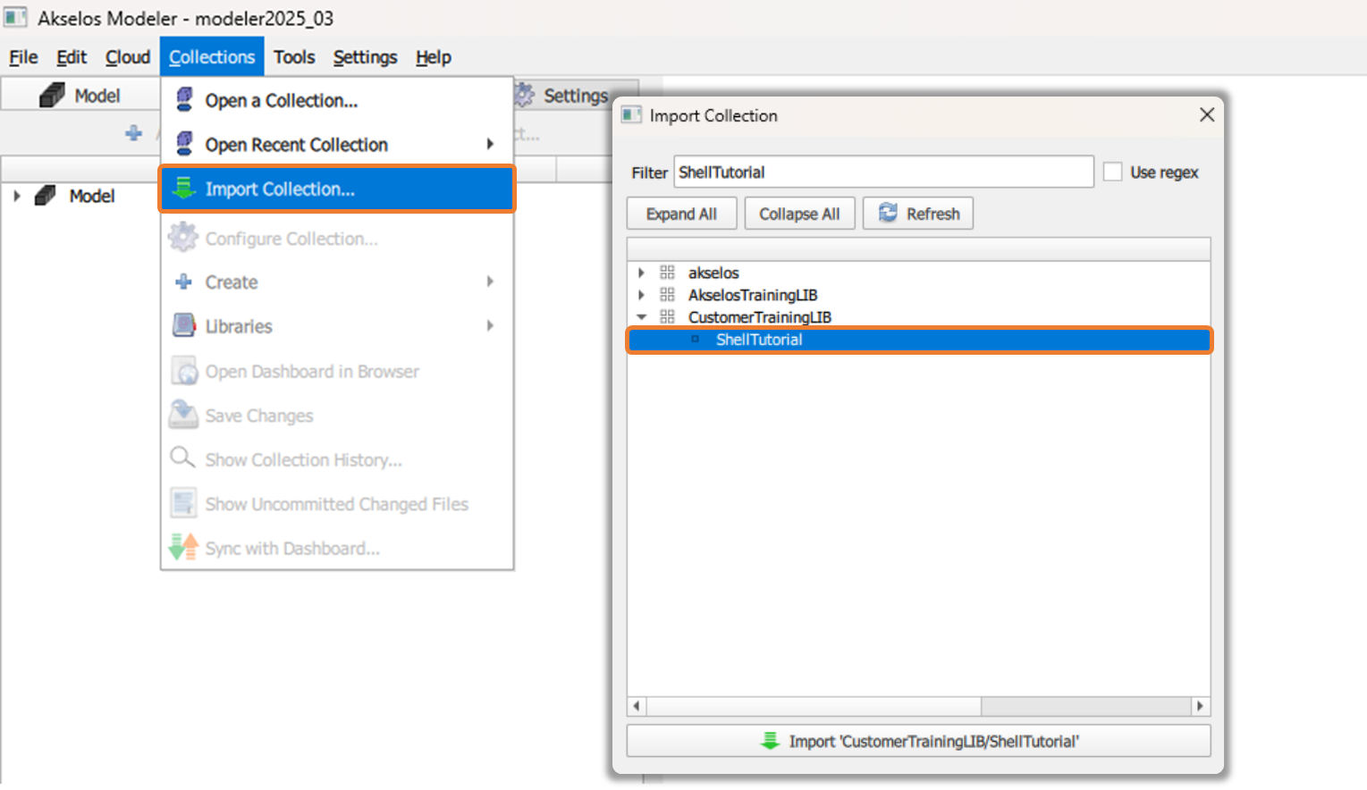The image size is (1367, 790).
Task: Click the CustomerTrainingLIB grid icon
Action: click(667, 317)
